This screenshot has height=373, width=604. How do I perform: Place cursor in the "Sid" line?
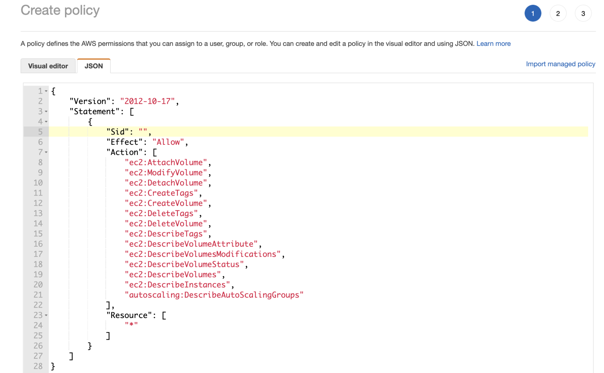coord(318,132)
